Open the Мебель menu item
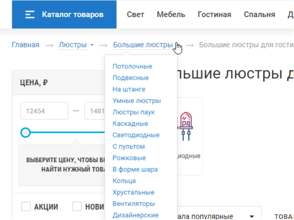Image resolution: width=294 pixels, height=220 pixels. (171, 15)
